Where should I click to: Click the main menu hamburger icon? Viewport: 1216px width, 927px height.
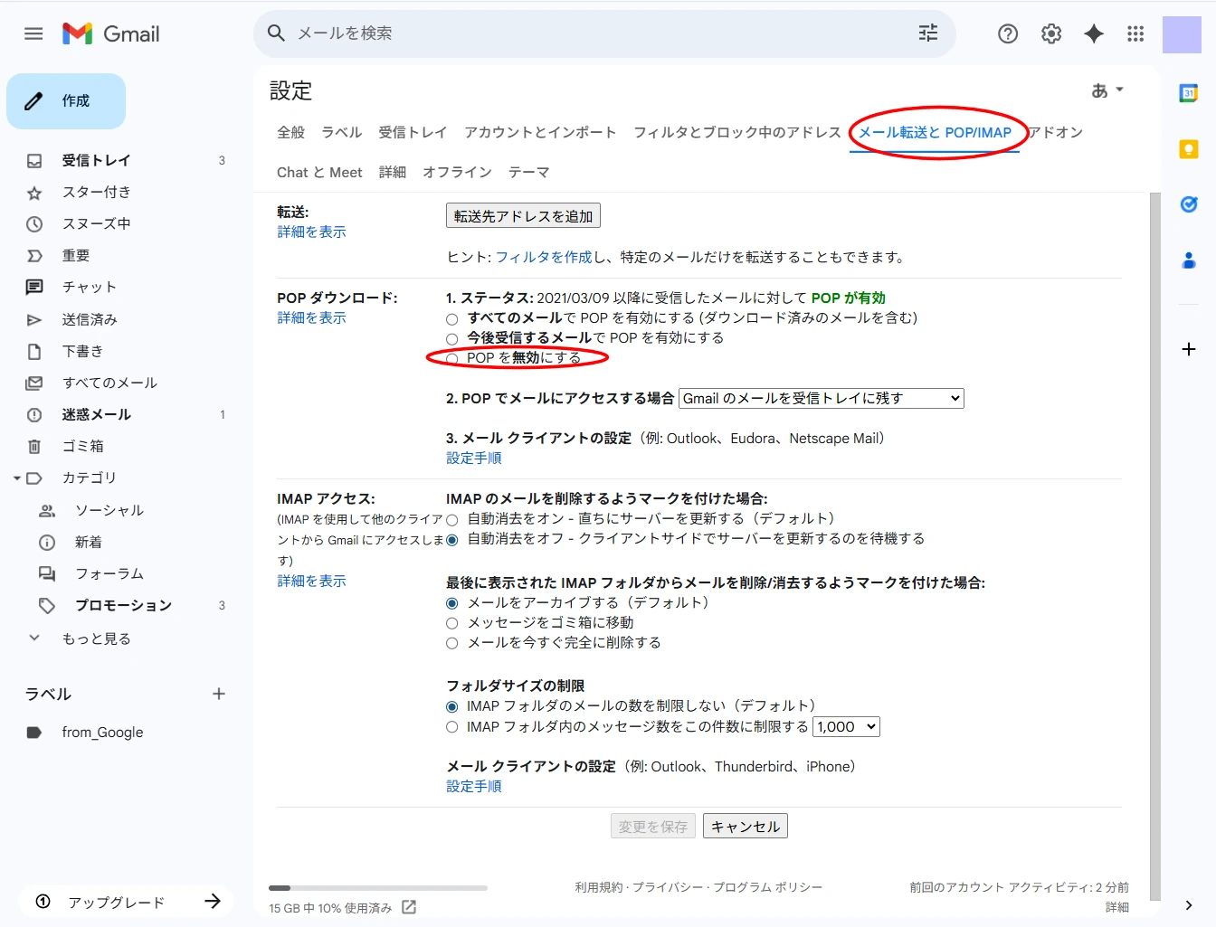33,33
